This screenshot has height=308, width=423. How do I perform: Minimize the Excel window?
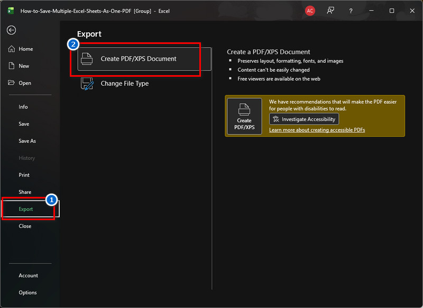coord(372,11)
